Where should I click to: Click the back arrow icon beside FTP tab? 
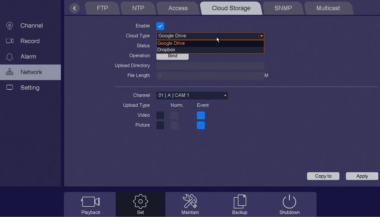tap(74, 8)
